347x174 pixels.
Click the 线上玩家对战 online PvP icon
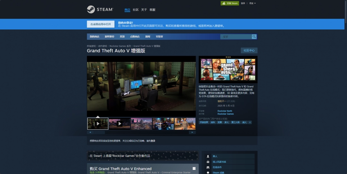(208, 162)
